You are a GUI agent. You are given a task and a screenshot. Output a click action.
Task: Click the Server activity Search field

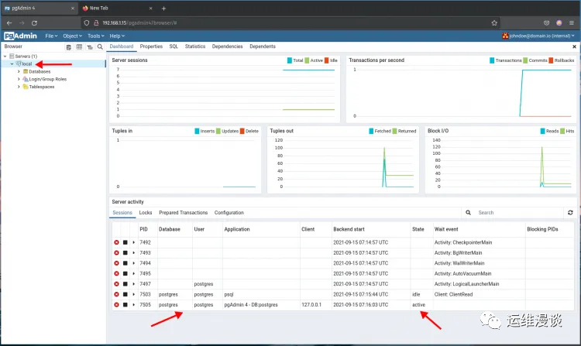[x=519, y=212]
